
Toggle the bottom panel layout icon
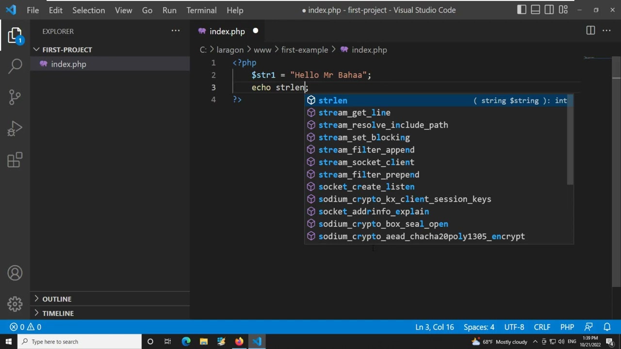(536, 10)
